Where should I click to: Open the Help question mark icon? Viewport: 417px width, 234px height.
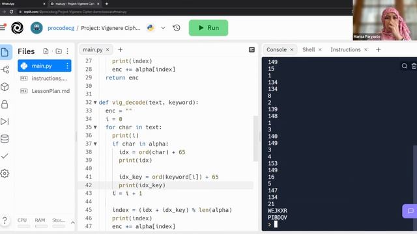tap(5, 220)
